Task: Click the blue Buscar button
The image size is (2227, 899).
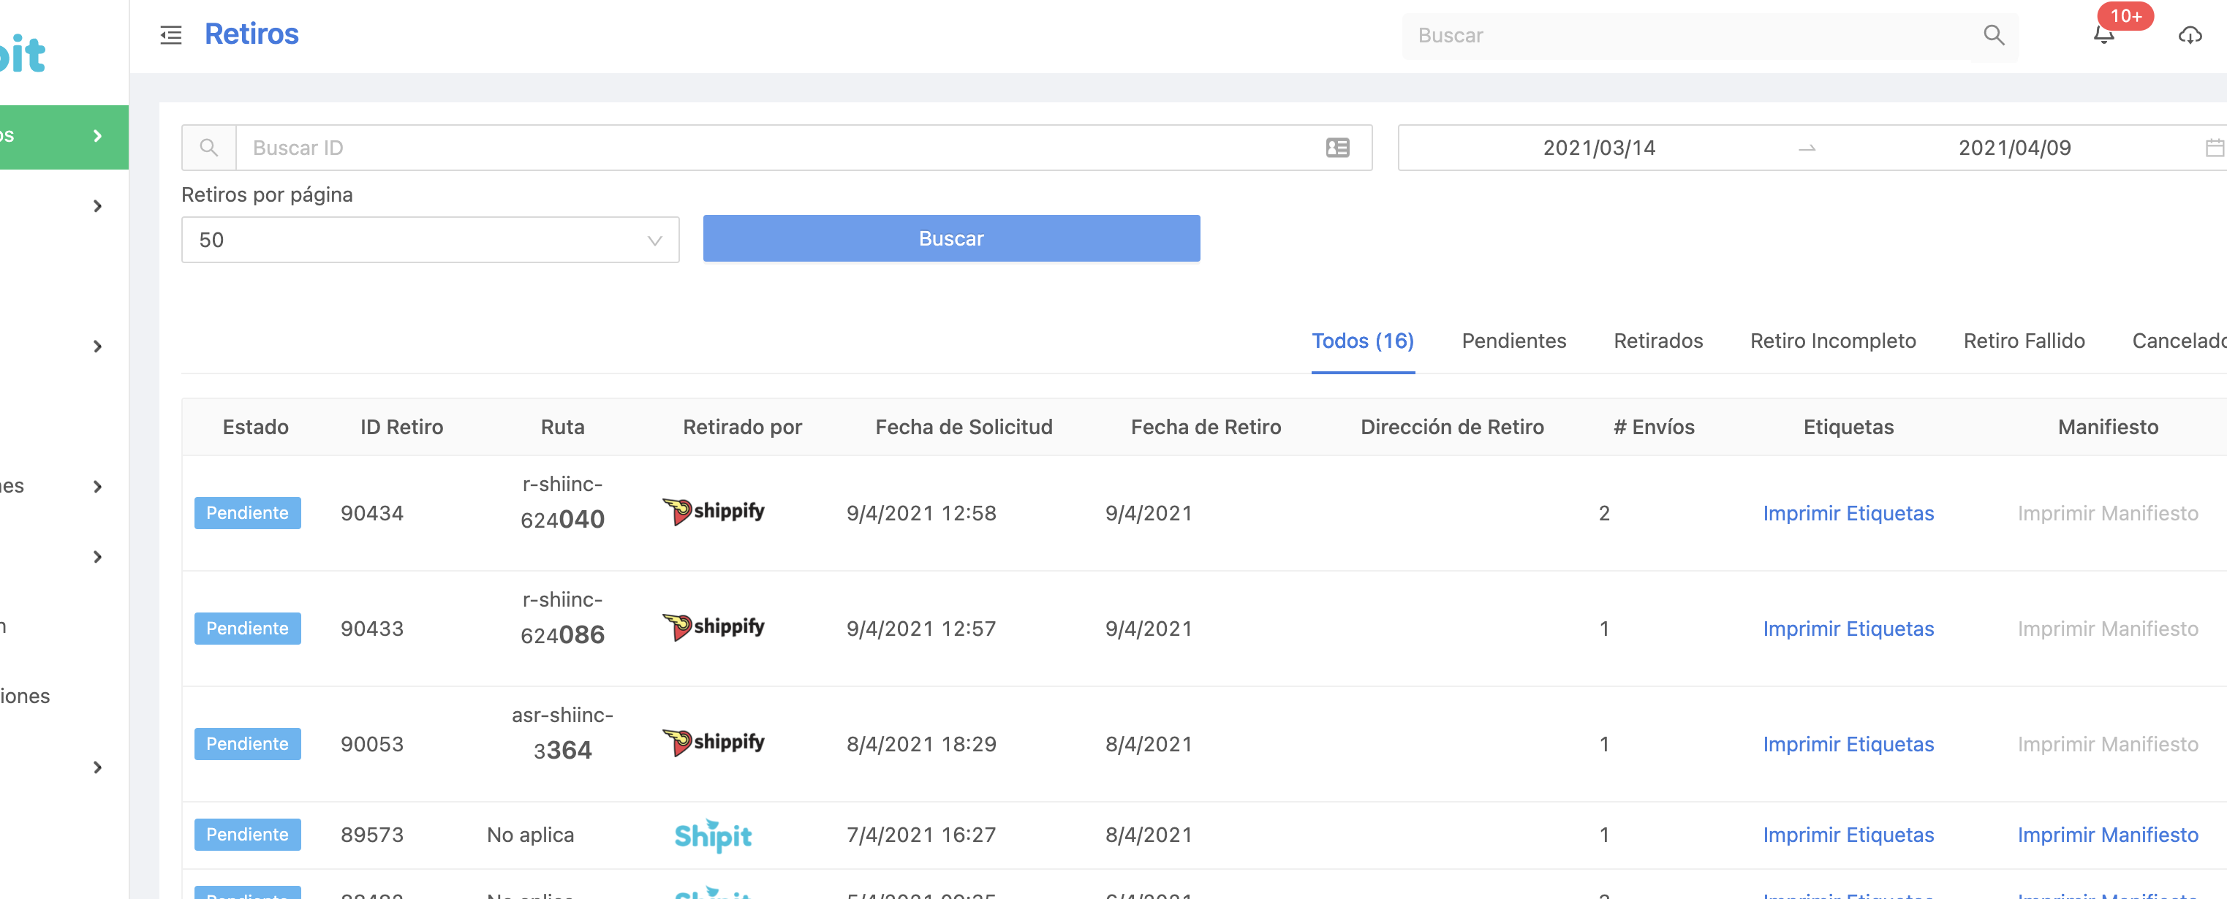Action: click(951, 238)
